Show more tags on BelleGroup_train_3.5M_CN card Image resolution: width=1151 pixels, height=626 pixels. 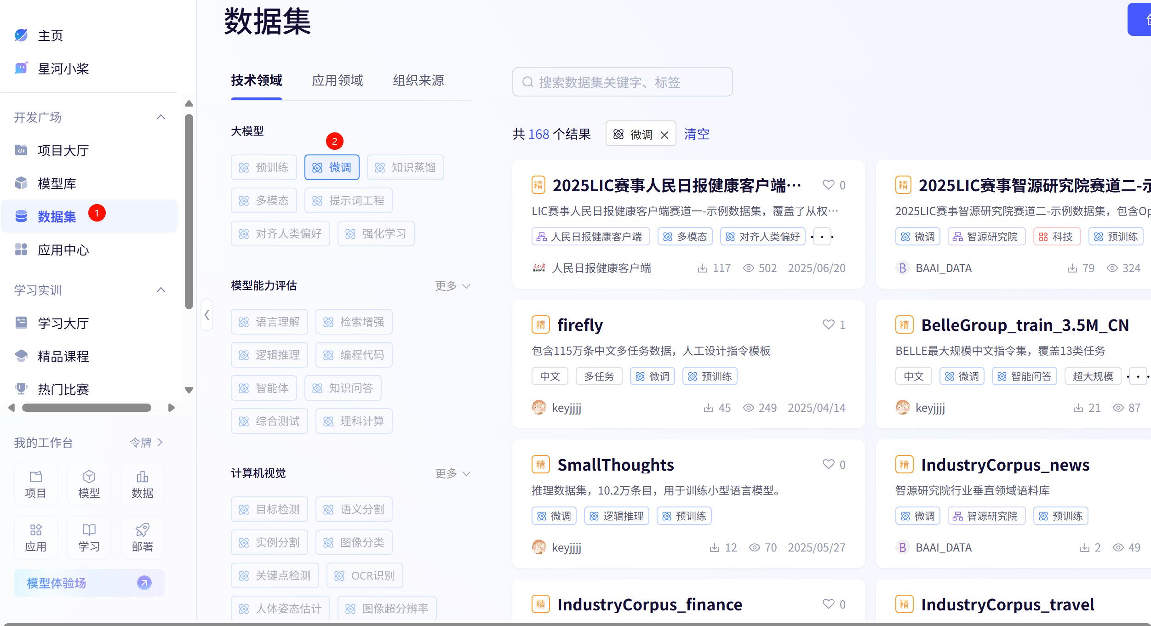coord(1139,376)
